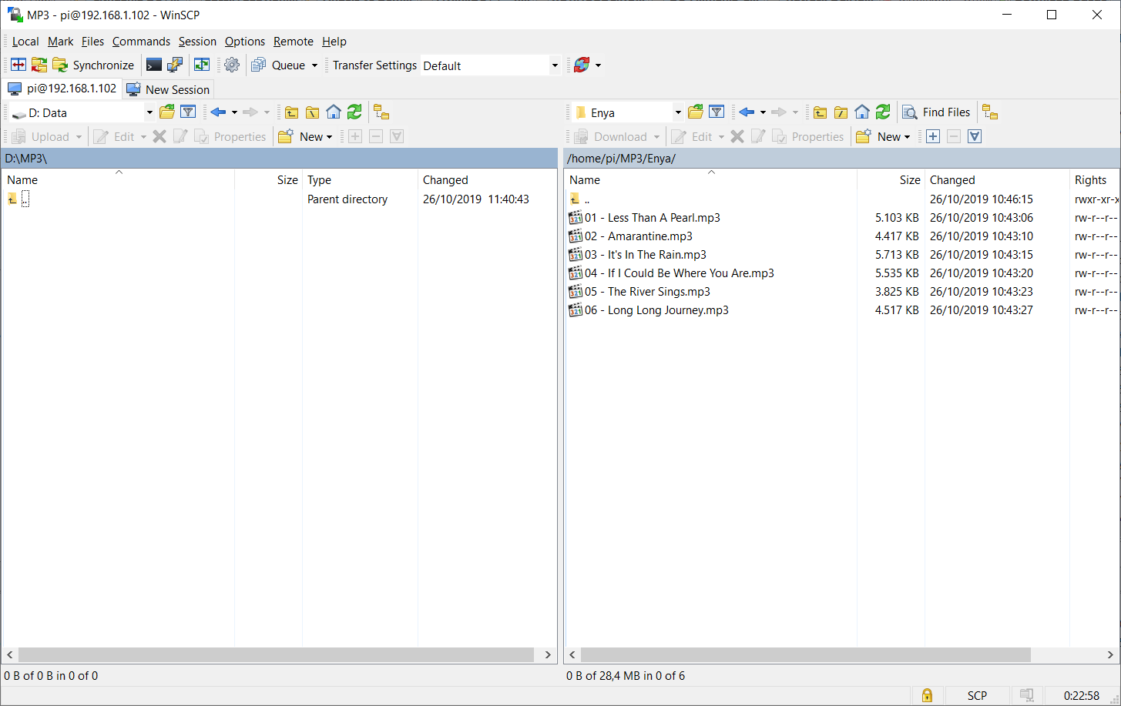Image resolution: width=1121 pixels, height=706 pixels.
Task: Open the console terminal icon
Action: click(154, 65)
